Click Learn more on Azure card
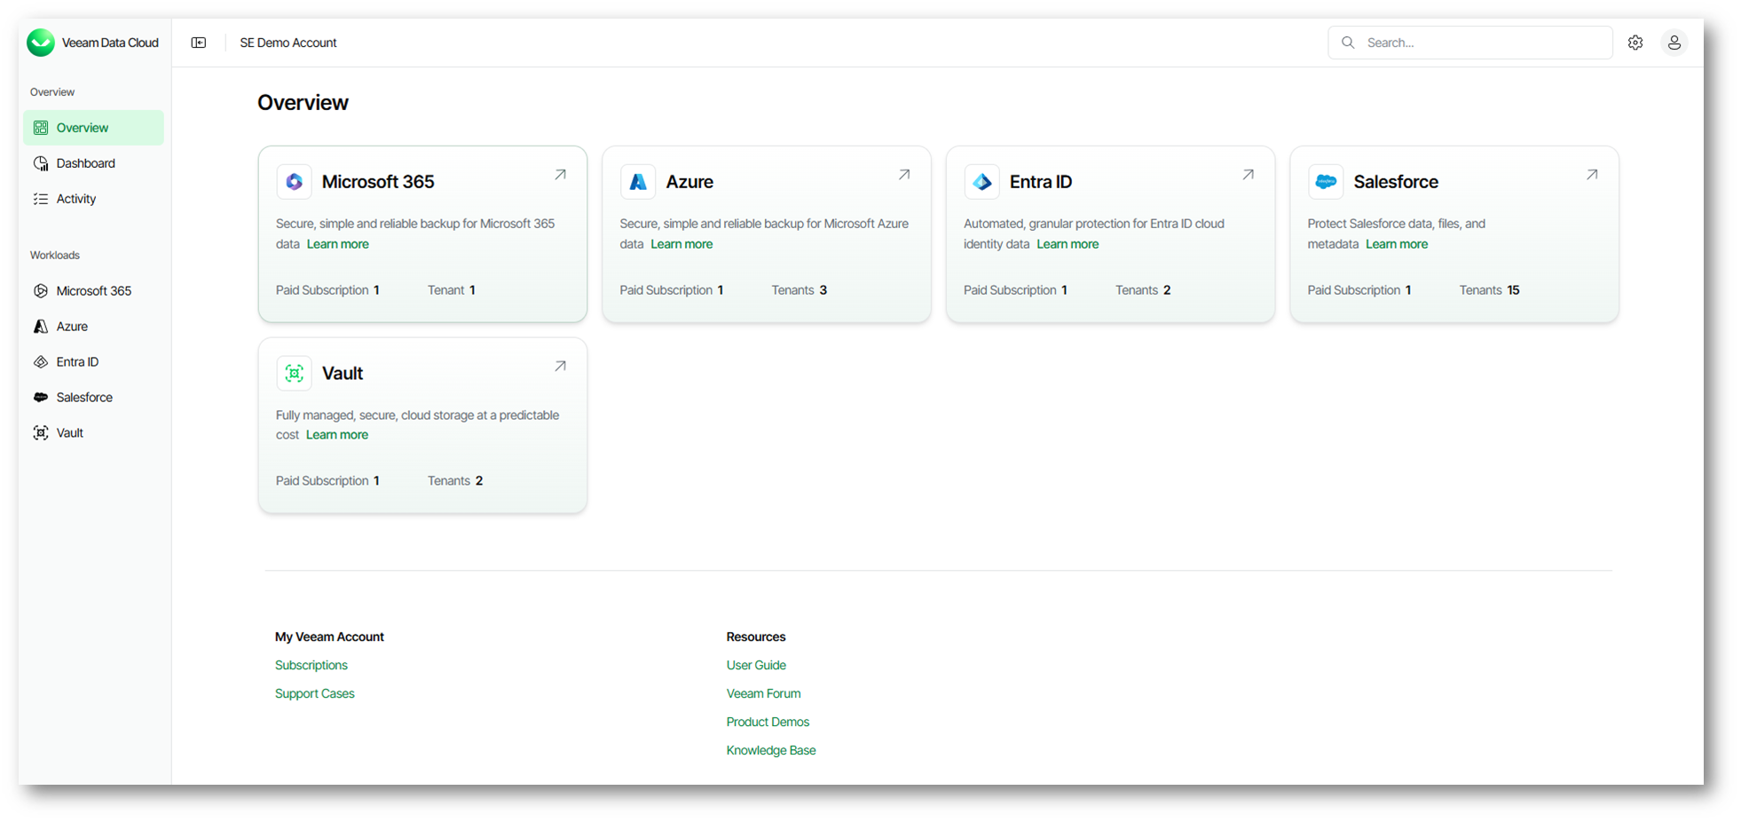This screenshot has width=1741, height=822. click(x=681, y=244)
